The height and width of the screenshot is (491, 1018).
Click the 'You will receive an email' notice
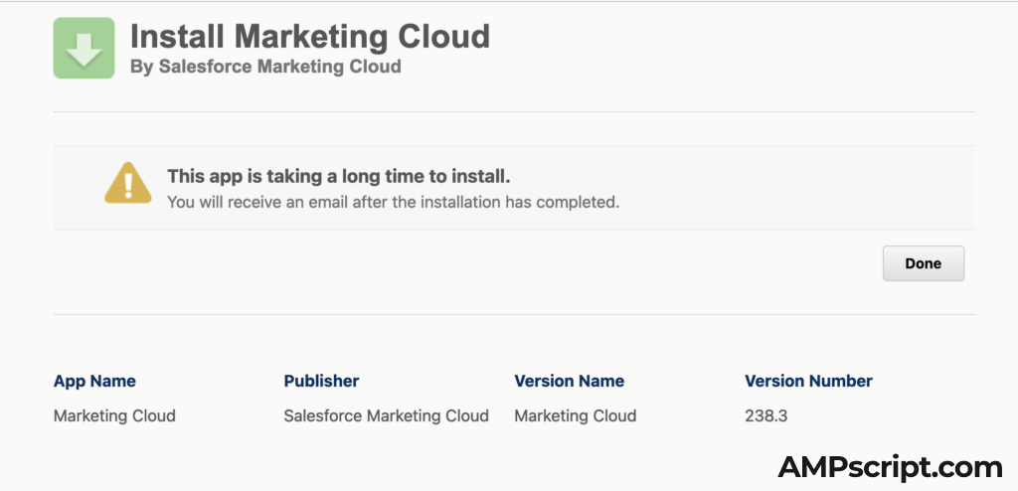[x=394, y=202]
